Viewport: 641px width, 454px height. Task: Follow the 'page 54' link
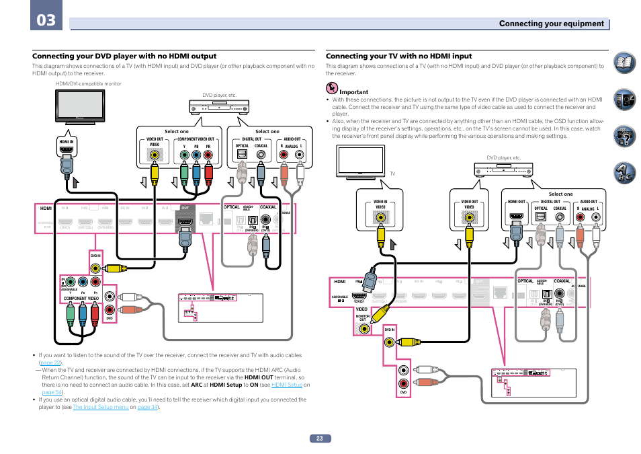(52, 392)
